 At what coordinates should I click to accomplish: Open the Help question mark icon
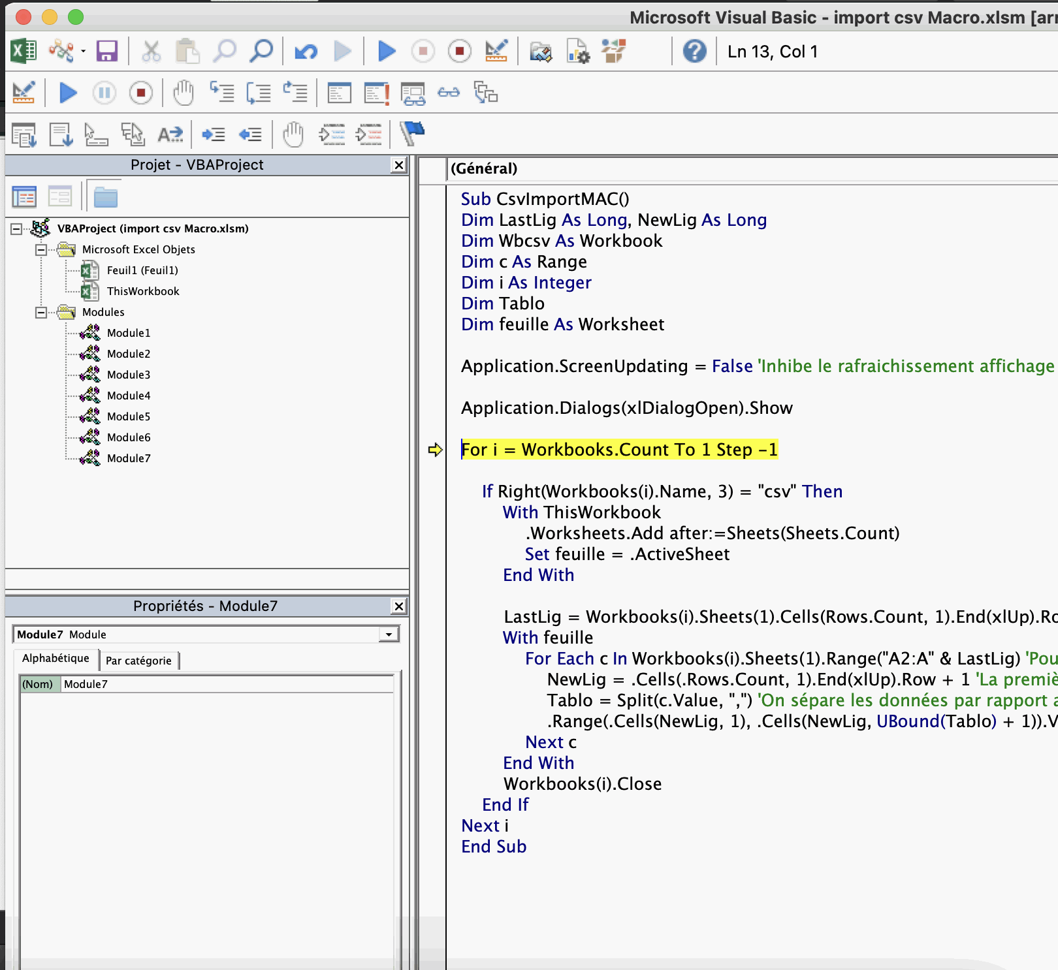694,51
